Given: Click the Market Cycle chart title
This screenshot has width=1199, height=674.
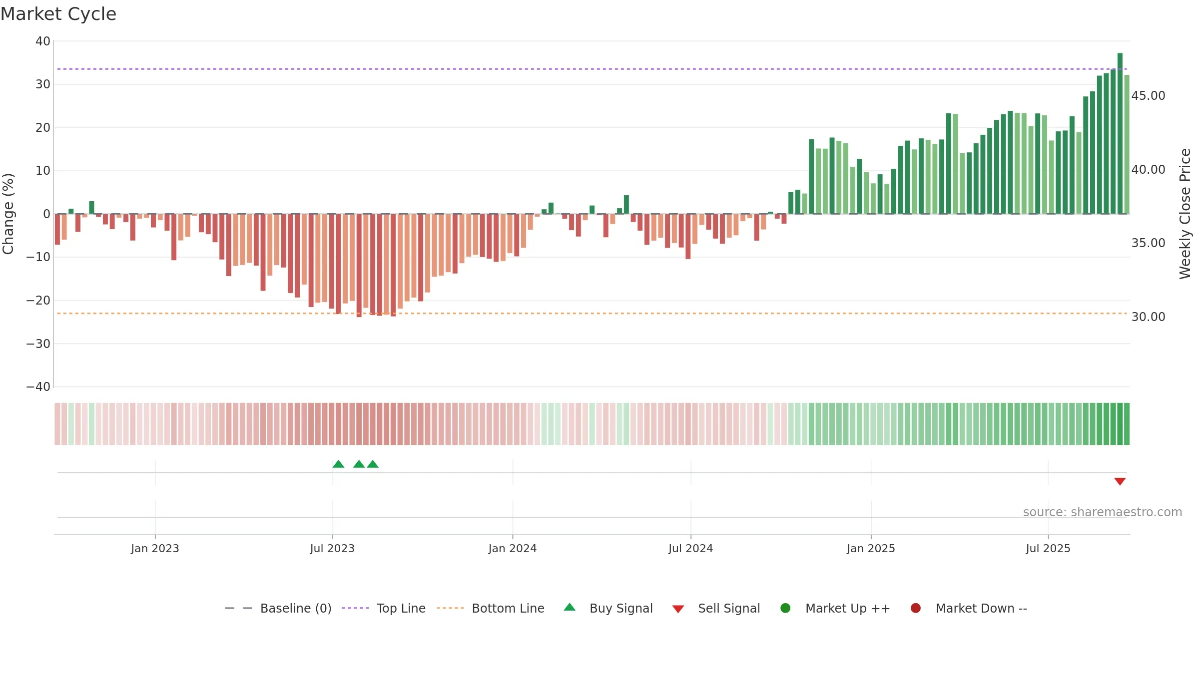Looking at the screenshot, I should pos(58,14).
